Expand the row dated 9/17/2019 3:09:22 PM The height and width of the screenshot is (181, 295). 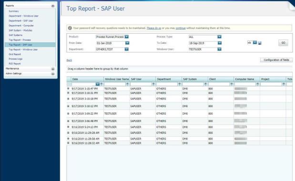coord(68,113)
